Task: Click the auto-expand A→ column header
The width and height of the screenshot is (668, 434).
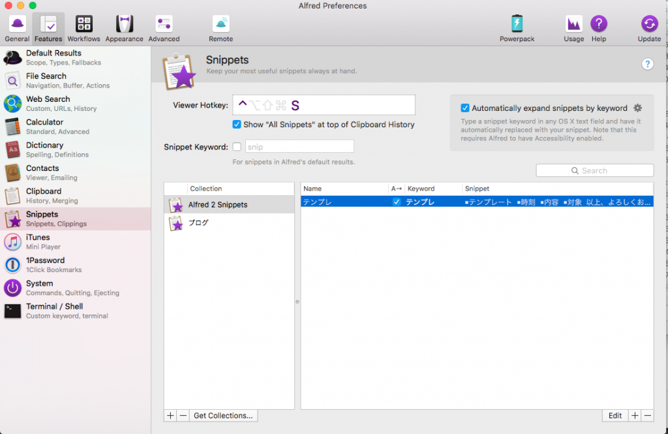Action: click(396, 189)
